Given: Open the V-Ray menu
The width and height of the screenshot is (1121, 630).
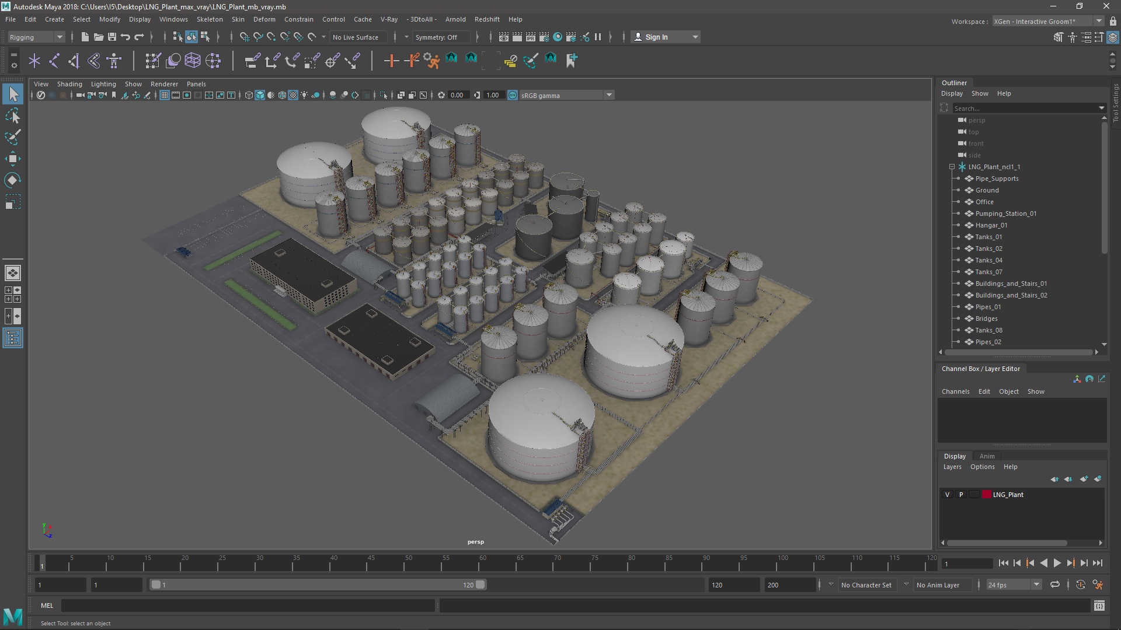Looking at the screenshot, I should coord(389,19).
